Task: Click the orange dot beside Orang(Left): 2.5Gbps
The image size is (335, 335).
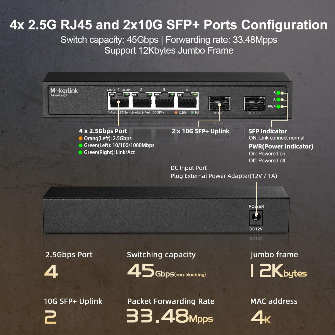Action: (80, 138)
